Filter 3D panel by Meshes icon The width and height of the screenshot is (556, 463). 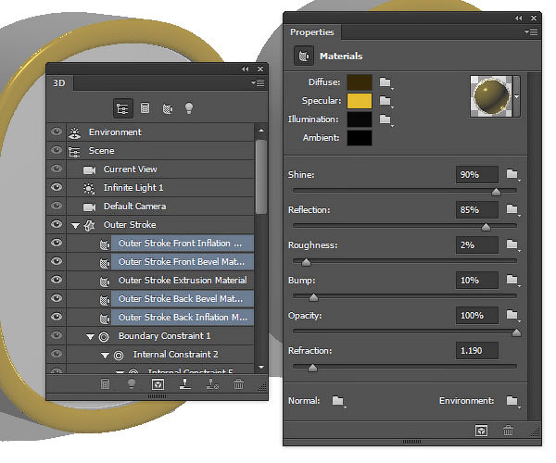coord(145,108)
